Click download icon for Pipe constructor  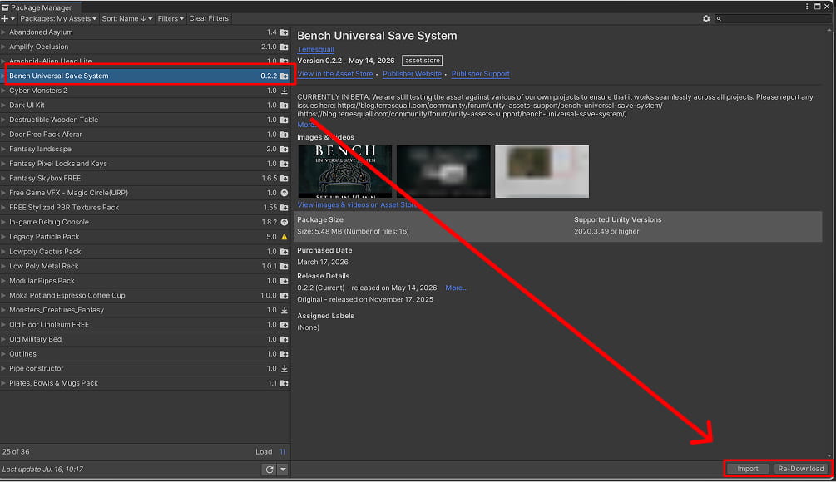pyautogui.click(x=284, y=368)
